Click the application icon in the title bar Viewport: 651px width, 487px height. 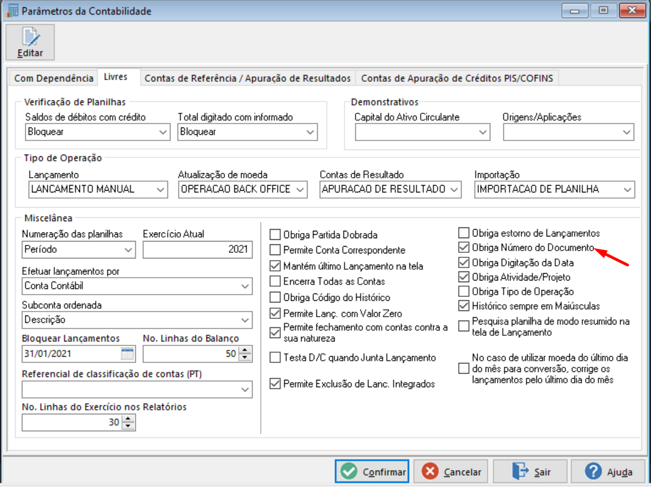coord(12,10)
